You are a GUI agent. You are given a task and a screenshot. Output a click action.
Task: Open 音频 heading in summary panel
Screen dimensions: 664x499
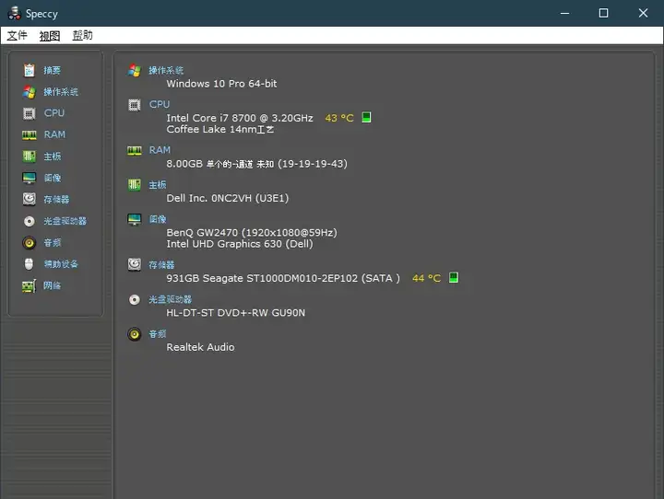pos(157,334)
